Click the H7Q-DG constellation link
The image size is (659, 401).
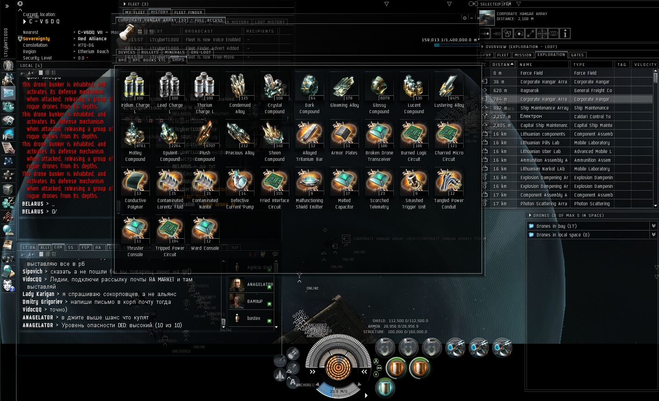coord(86,45)
